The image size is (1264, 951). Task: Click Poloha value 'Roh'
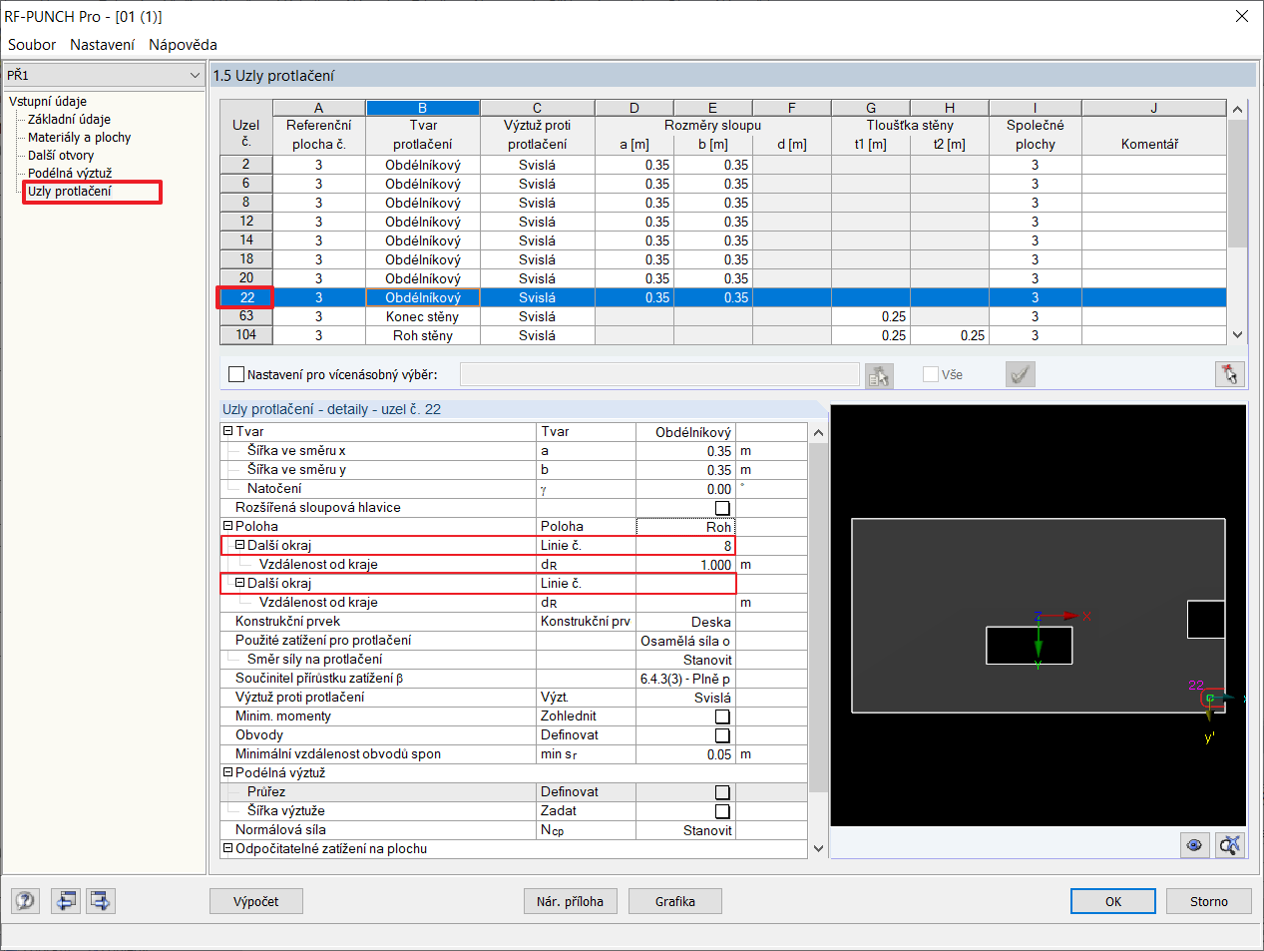coord(685,527)
